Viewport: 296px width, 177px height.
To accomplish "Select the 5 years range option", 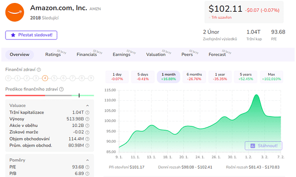I will (246, 77).
